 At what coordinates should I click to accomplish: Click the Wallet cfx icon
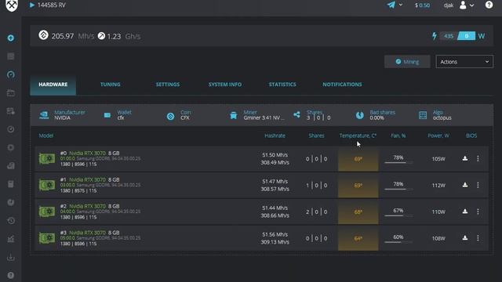coord(107,115)
